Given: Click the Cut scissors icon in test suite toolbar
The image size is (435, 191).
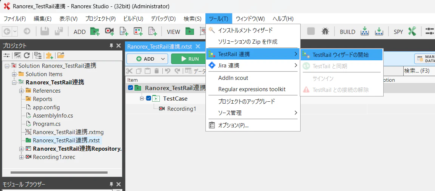Looking at the screenshot, I should pos(129,71).
